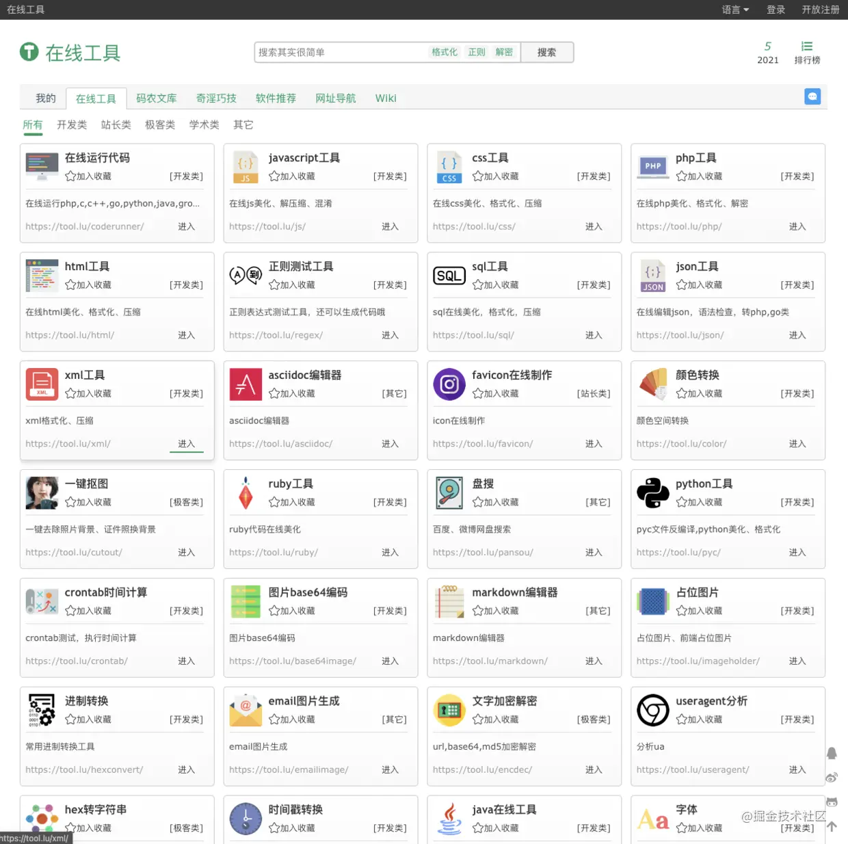Click the markdown编辑器 notepad icon
The image size is (848, 844).
[449, 601]
